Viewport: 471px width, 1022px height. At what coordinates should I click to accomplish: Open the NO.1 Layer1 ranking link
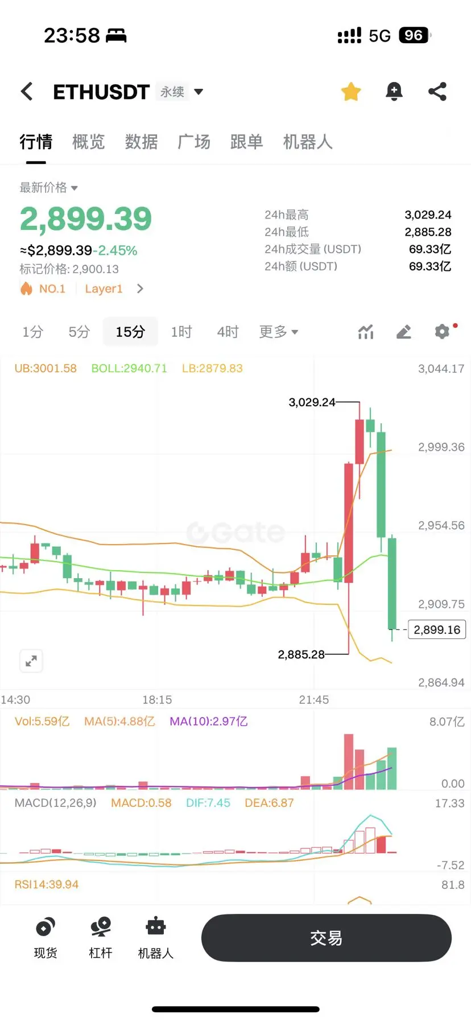coord(82,289)
